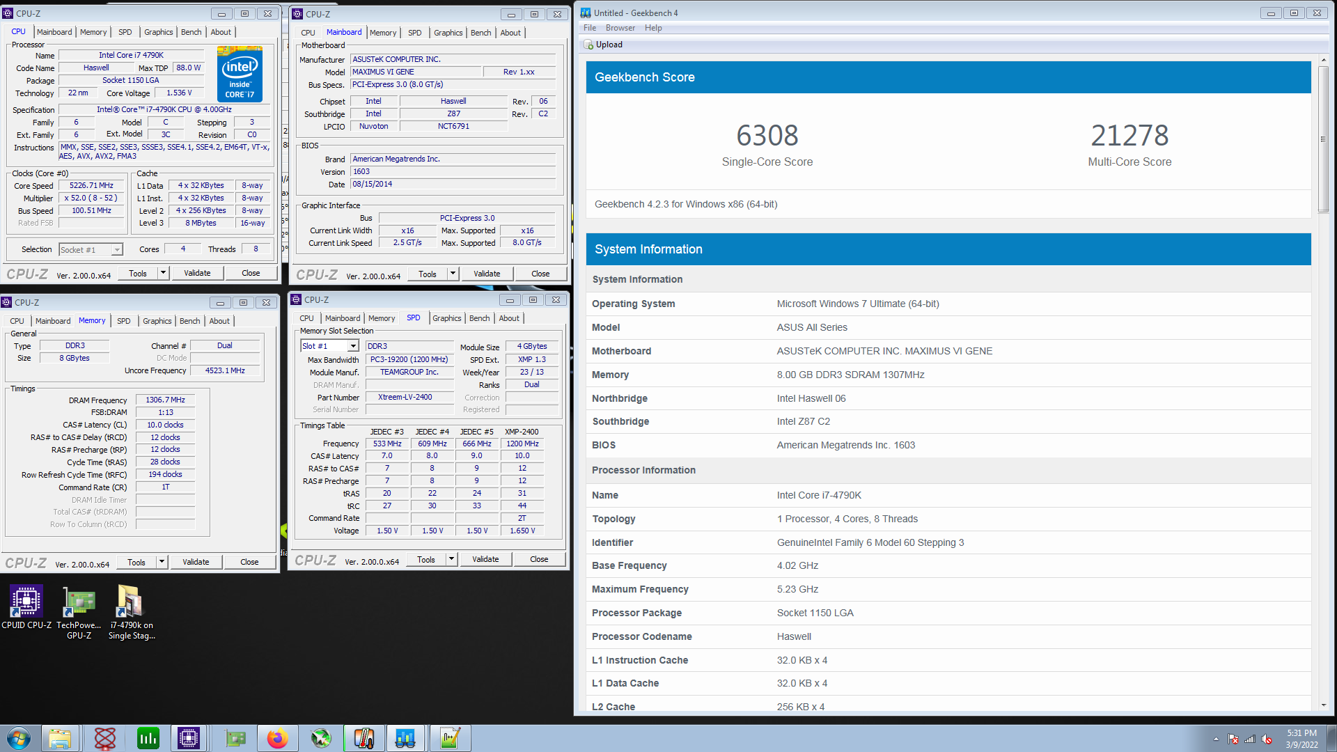Screen dimensions: 1337x752
Task: Click the Intel Core i7 inside logo
Action: (x=240, y=74)
